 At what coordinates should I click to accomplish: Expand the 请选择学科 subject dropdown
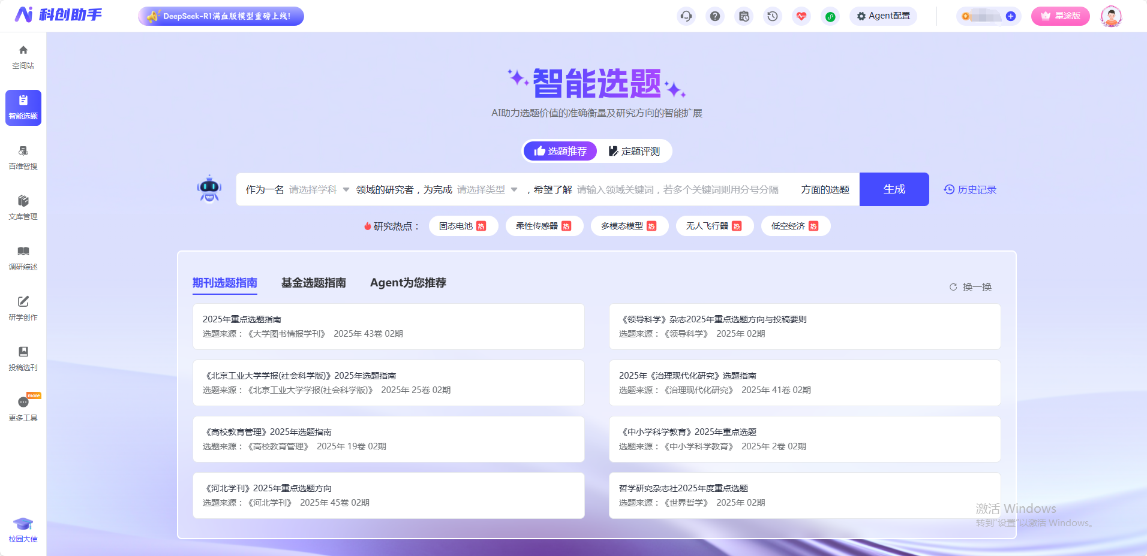[x=319, y=189]
